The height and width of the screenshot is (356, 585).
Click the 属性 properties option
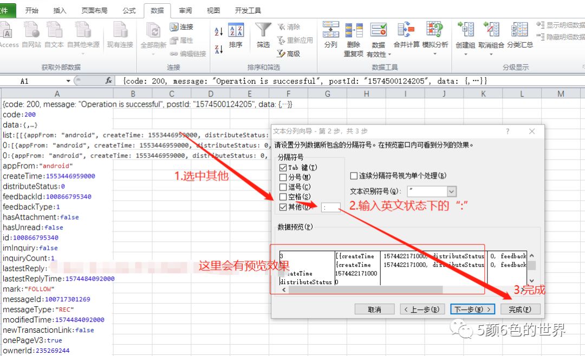pos(181,40)
